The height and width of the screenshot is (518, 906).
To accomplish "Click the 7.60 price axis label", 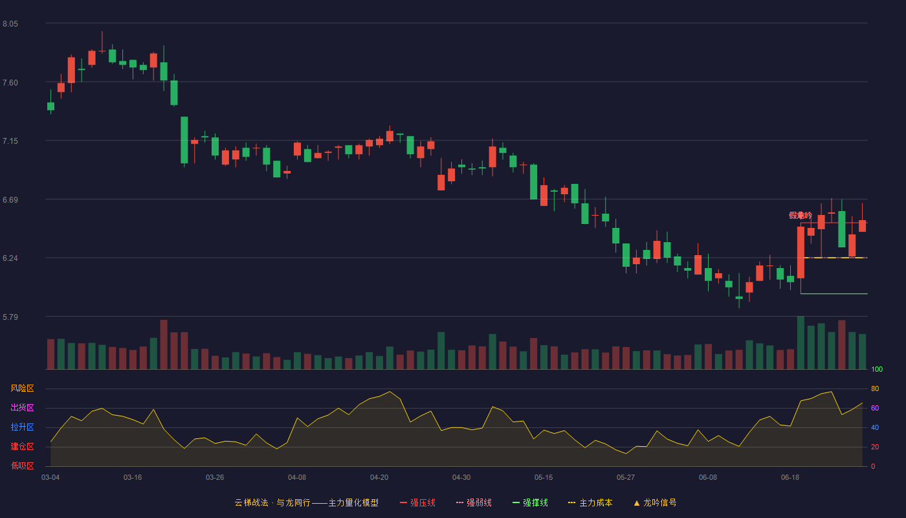I will point(10,82).
